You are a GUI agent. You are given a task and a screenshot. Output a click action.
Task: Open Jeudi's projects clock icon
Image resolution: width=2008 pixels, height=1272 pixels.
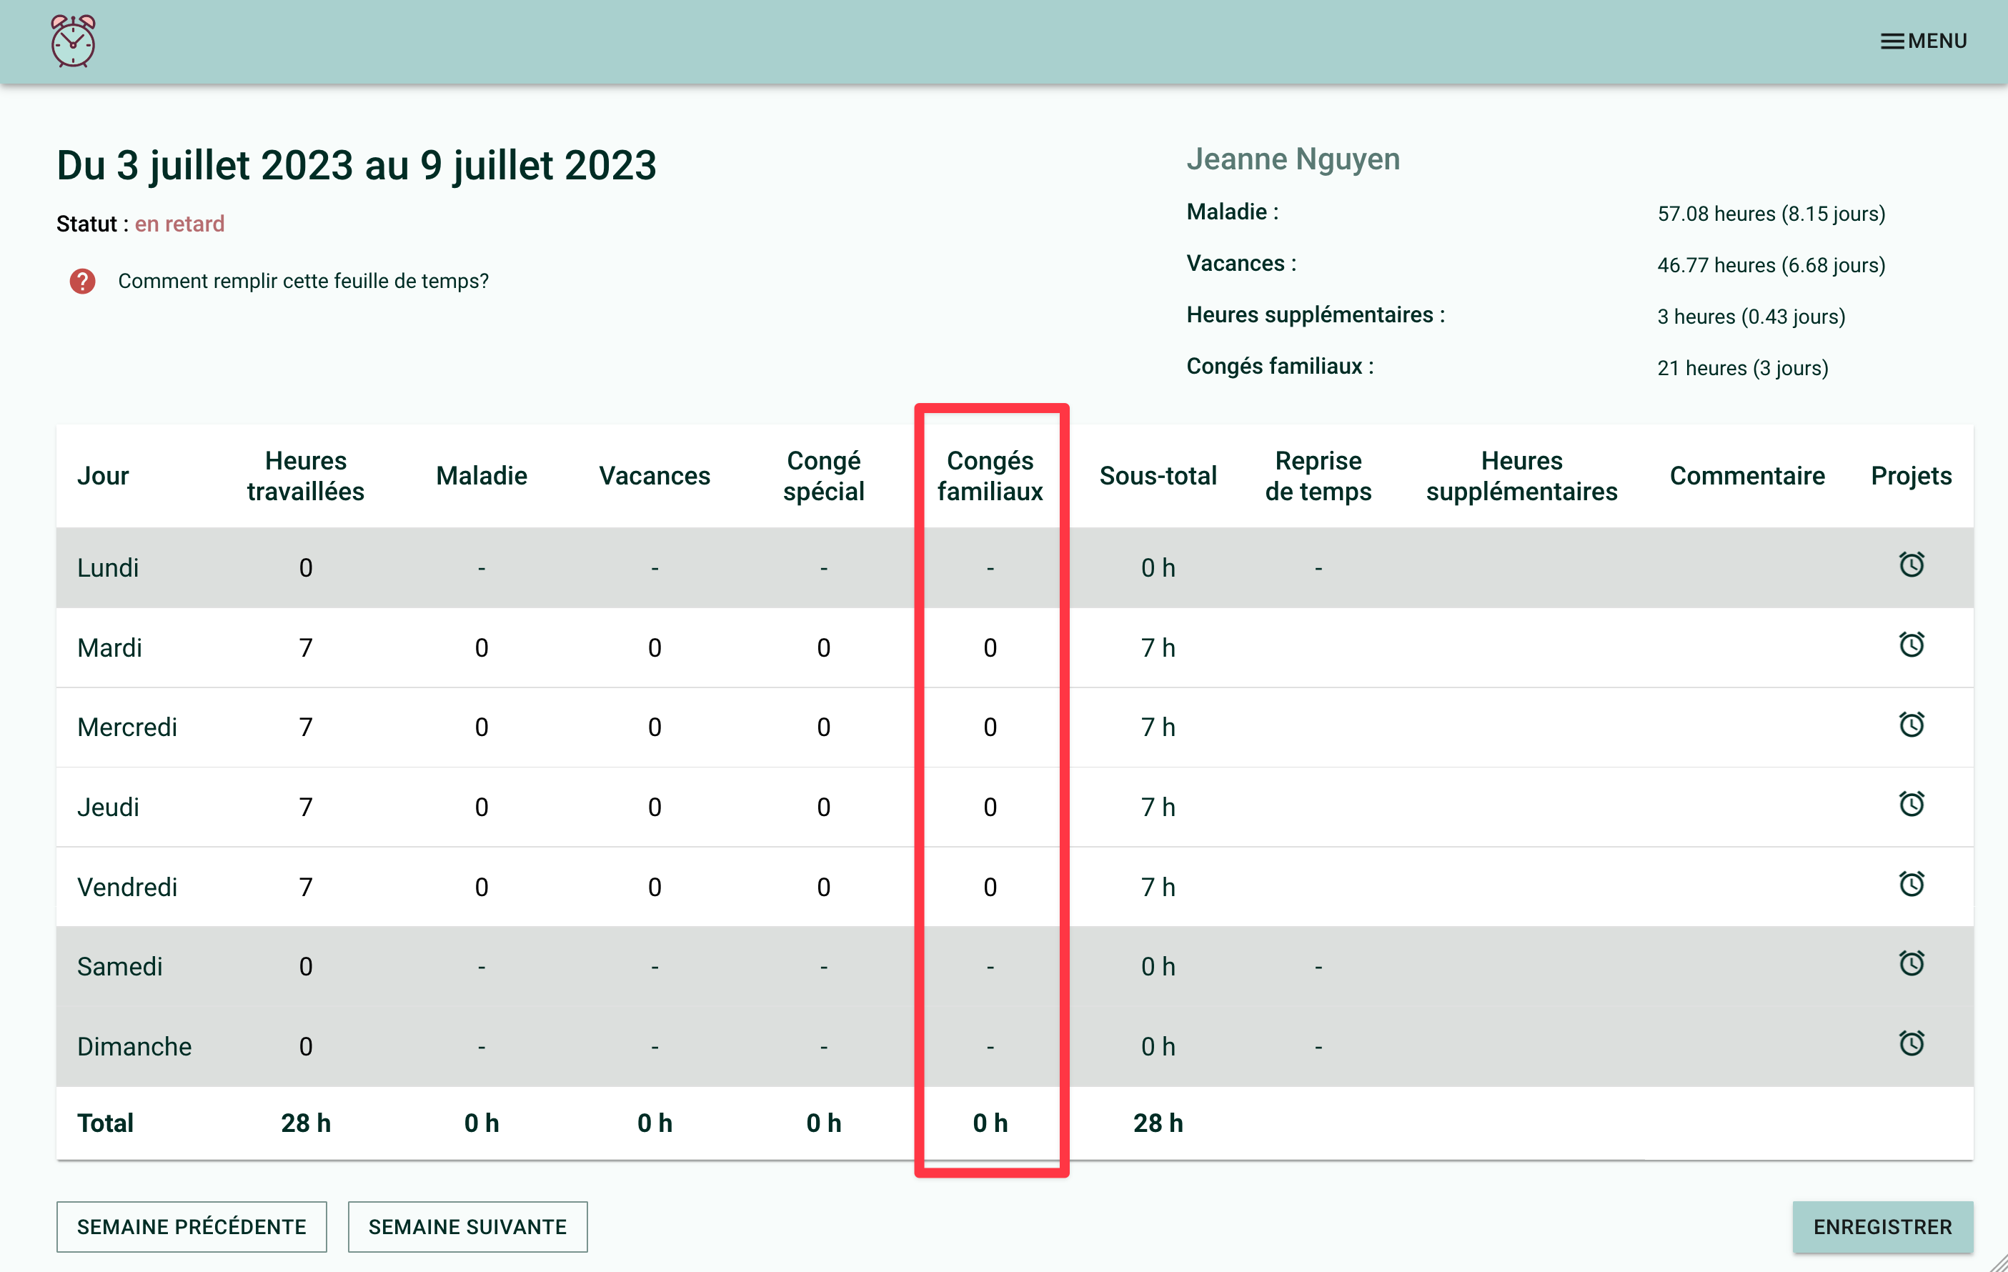pos(1910,804)
